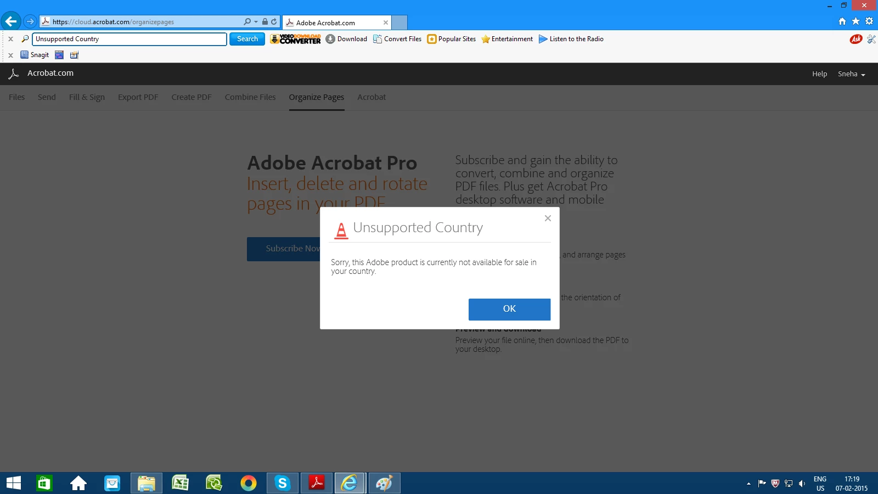This screenshot has width=878, height=494.
Task: Click the toolbar search text box
Action: click(130, 39)
